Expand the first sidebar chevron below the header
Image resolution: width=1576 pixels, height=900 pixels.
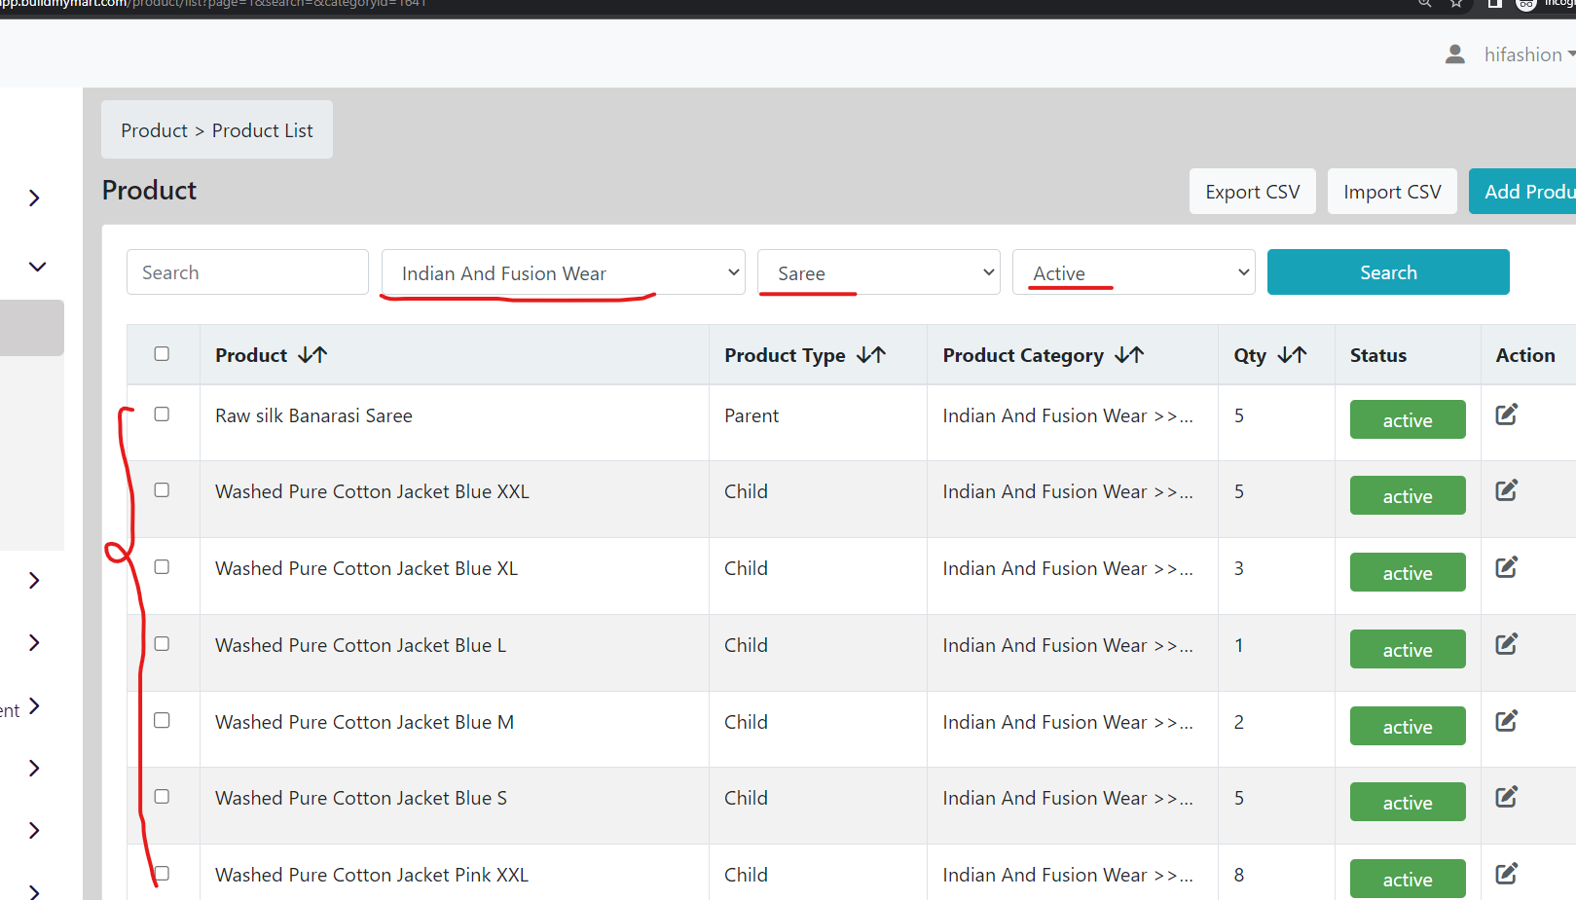35,198
